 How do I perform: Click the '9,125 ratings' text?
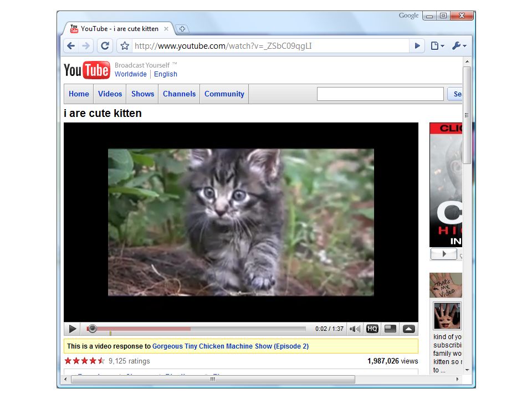[x=129, y=361]
